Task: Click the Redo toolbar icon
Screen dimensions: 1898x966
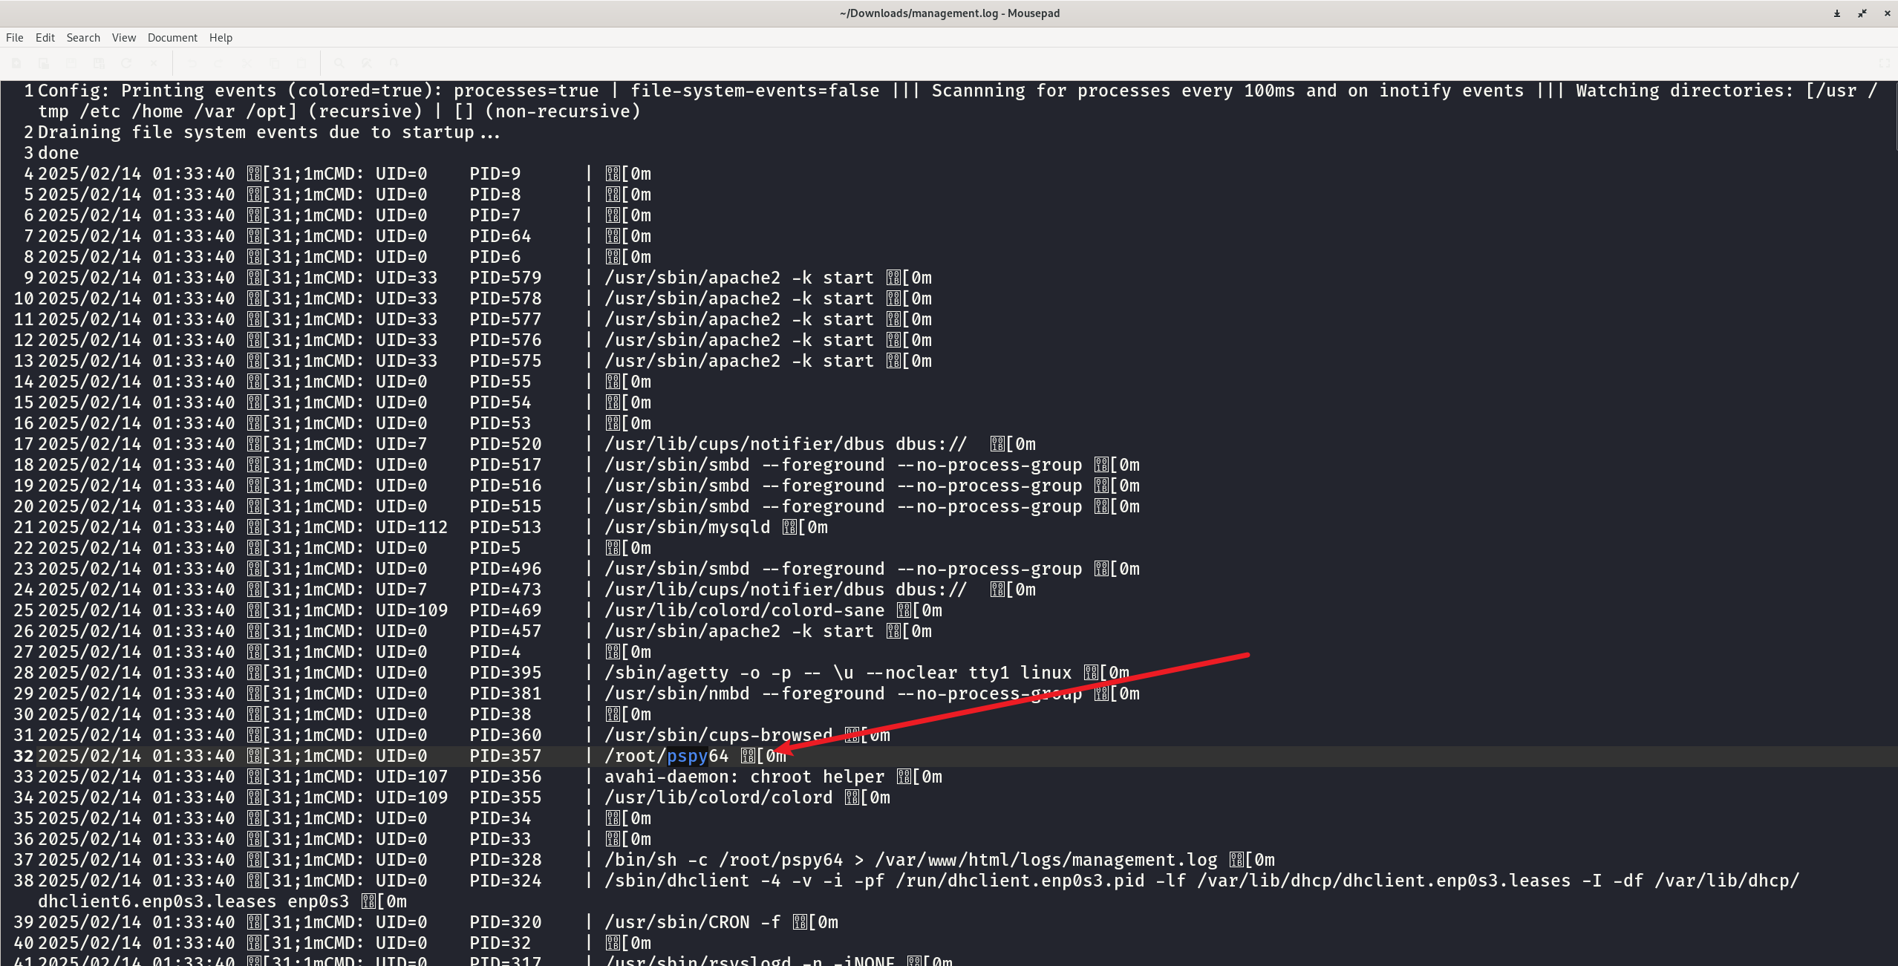Action: 219,63
